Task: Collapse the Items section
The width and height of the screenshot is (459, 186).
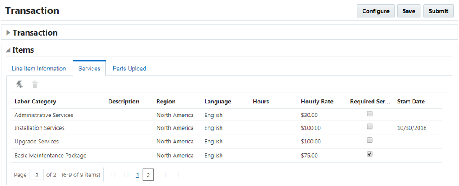Action: pyautogui.click(x=8, y=50)
